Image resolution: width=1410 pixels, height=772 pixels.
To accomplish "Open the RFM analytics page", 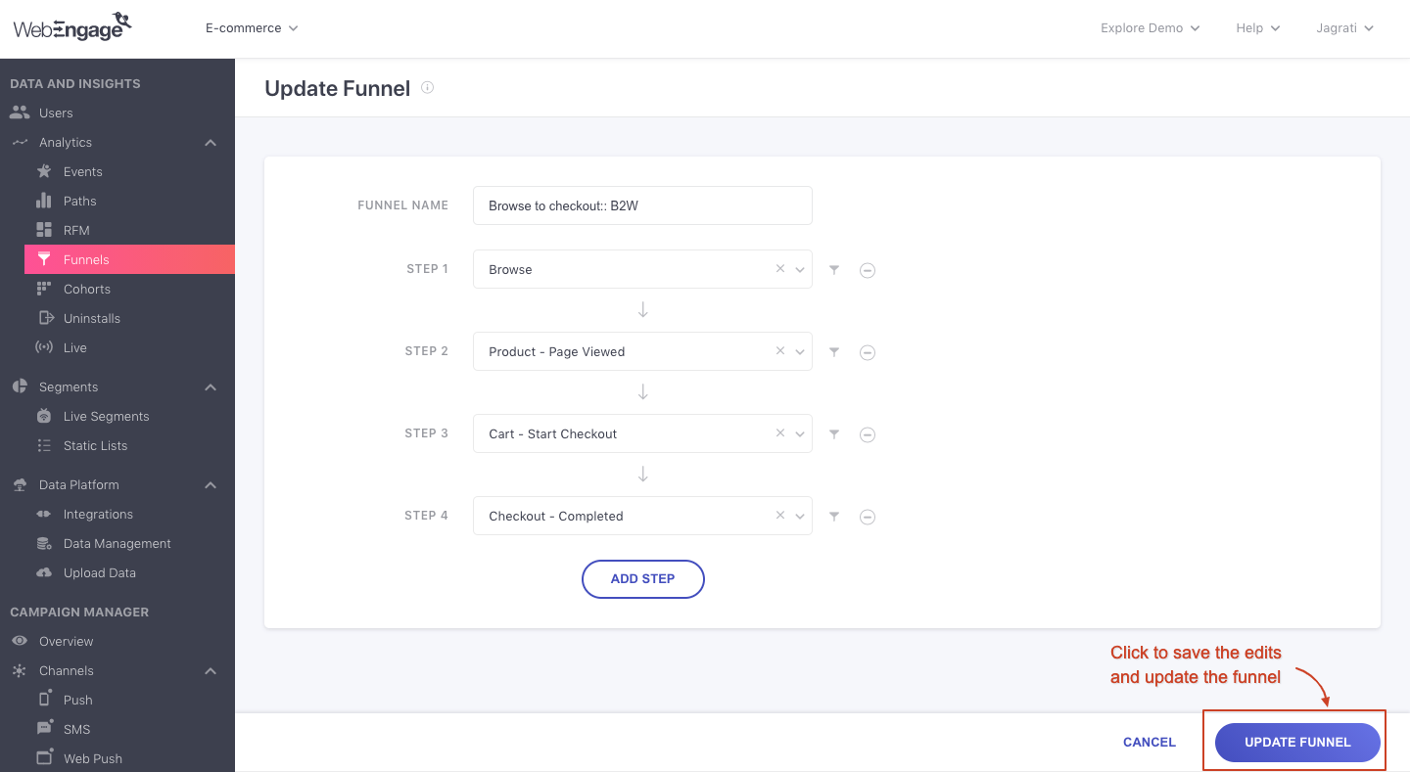I will pyautogui.click(x=76, y=230).
